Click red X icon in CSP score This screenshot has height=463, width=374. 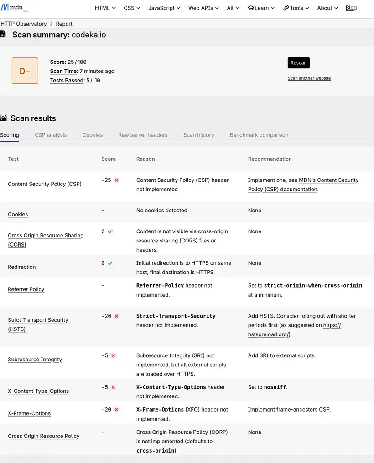116,180
